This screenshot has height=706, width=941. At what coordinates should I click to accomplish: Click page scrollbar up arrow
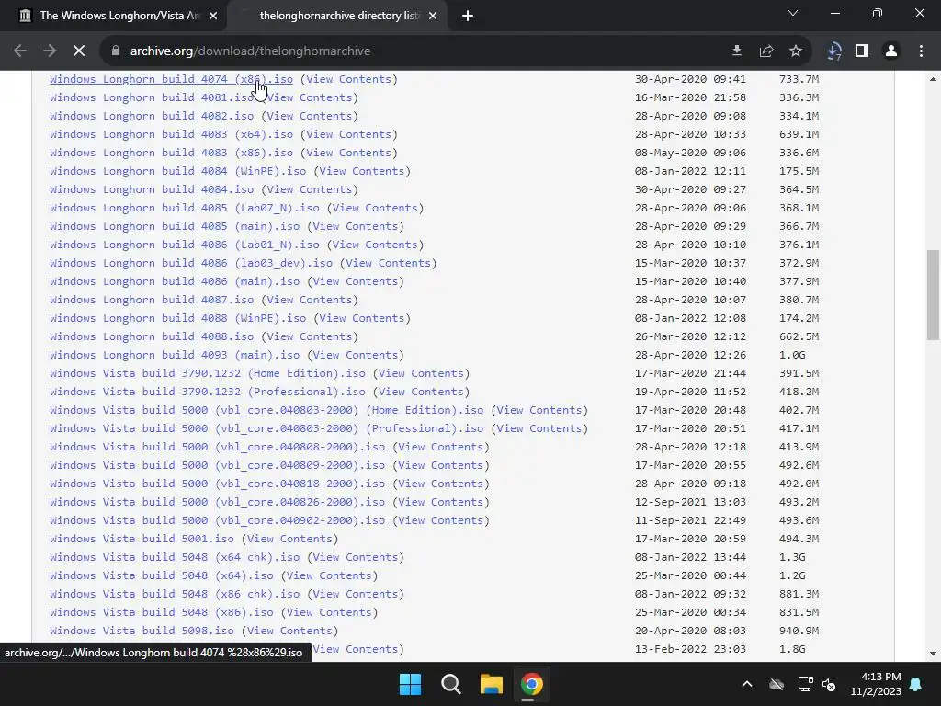(x=934, y=79)
